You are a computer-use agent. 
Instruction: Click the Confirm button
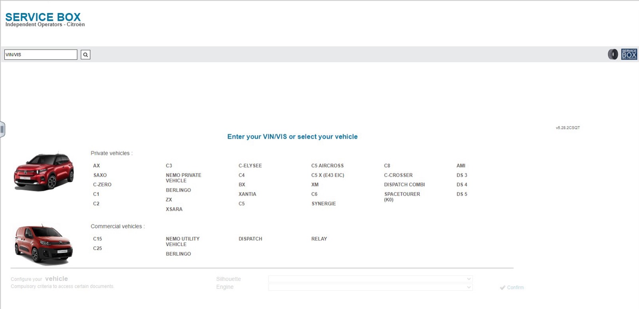click(x=512, y=287)
